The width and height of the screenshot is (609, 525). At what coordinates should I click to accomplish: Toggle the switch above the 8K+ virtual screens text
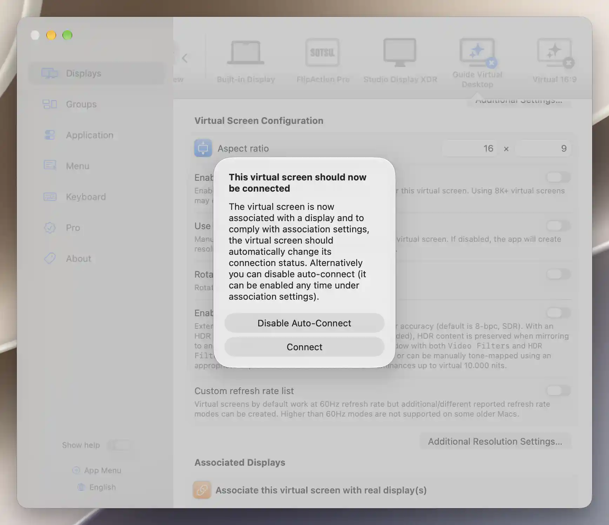[558, 177]
